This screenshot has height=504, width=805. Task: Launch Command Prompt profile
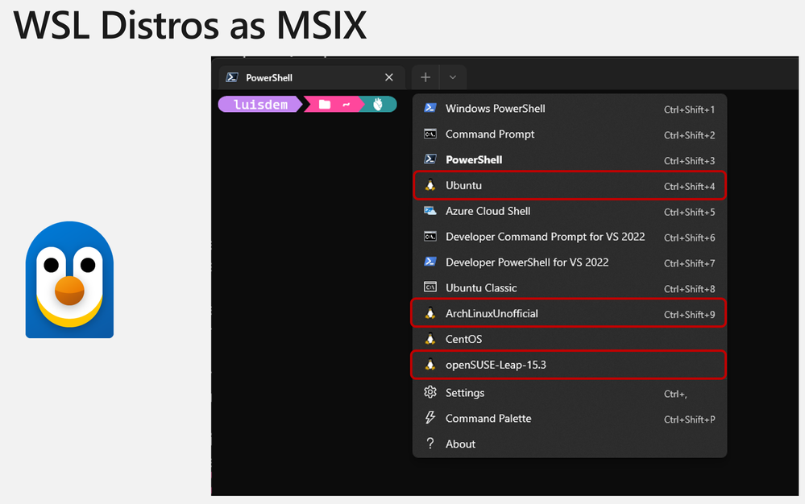570,134
